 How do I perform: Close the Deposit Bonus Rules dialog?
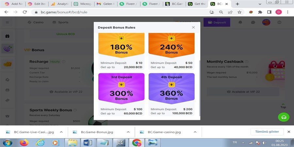click(193, 27)
